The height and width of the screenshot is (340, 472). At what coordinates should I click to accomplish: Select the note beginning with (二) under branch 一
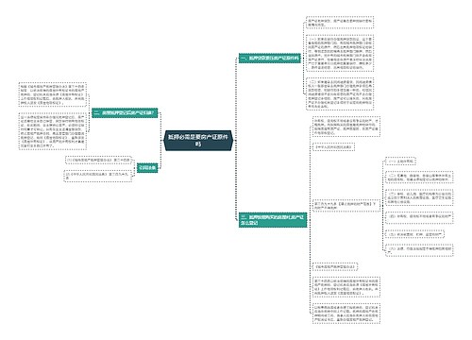tap(340, 93)
